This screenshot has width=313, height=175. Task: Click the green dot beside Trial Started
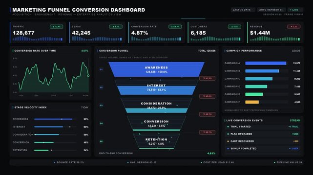(x=228, y=127)
